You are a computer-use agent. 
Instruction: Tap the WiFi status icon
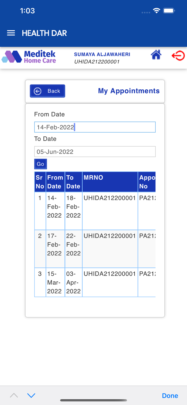(x=157, y=11)
